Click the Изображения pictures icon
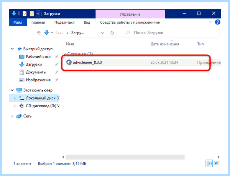The image size is (230, 176). point(21,80)
